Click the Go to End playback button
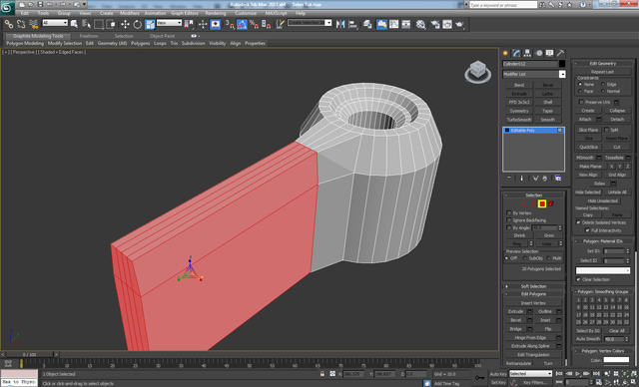The image size is (639, 387). 596,374
